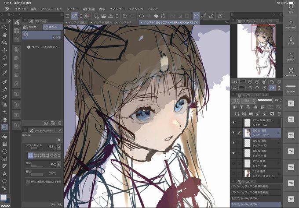299x208 pixels.
Task: Click zoom out icon in Navigator
Action: click(250, 82)
